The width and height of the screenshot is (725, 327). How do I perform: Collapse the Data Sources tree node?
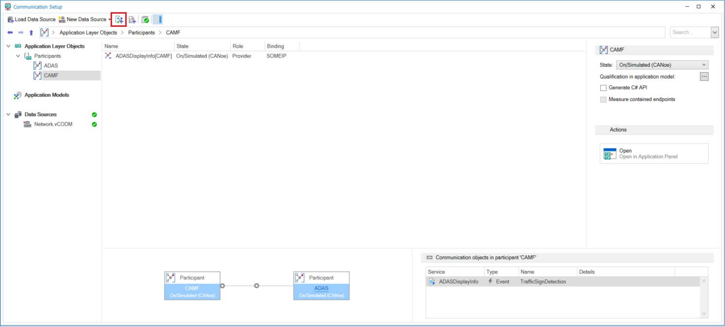coord(8,115)
